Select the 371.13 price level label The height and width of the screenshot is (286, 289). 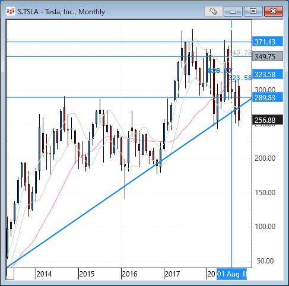(268, 42)
